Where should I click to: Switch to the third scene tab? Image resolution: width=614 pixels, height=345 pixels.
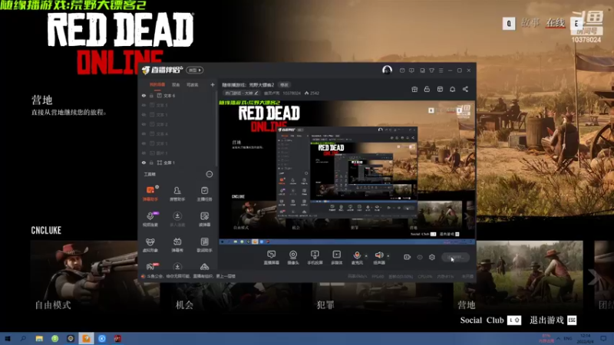click(193, 85)
